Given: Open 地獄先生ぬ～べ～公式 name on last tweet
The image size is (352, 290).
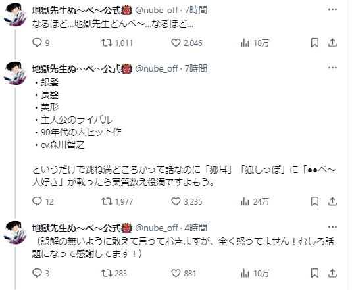Looking at the screenshot, I should click(82, 228).
